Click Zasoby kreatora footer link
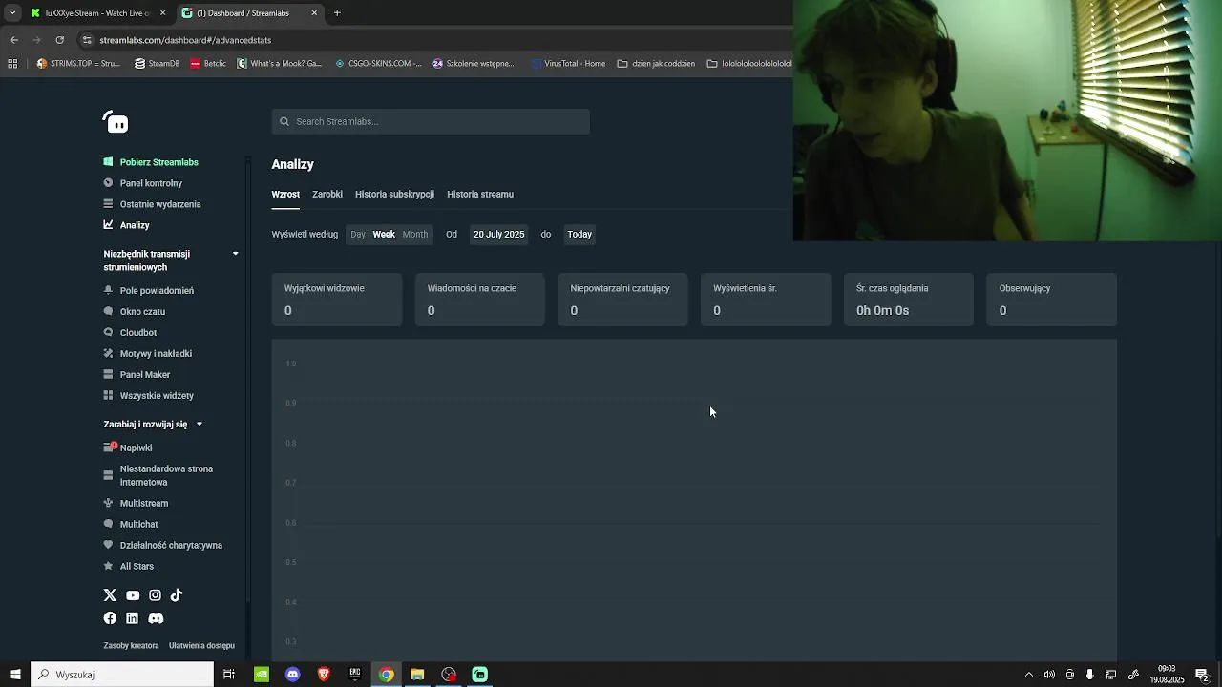The height and width of the screenshot is (687, 1222). point(131,646)
